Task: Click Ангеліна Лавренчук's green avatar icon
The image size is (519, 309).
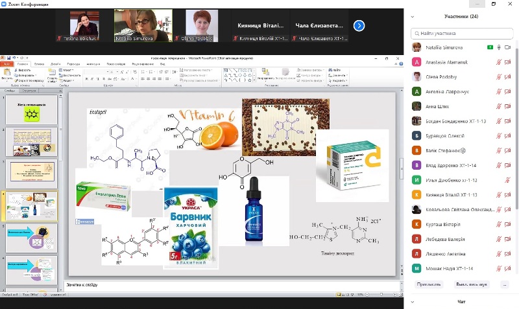Action: point(416,91)
